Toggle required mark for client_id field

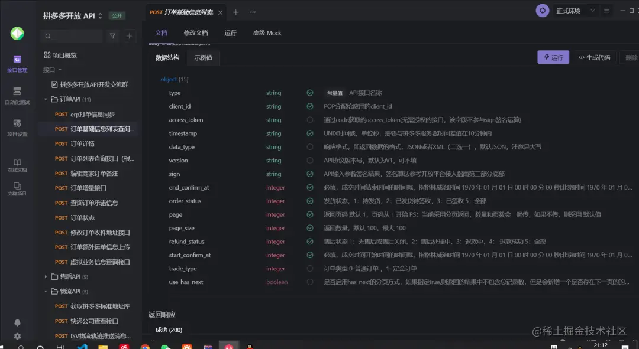point(309,106)
